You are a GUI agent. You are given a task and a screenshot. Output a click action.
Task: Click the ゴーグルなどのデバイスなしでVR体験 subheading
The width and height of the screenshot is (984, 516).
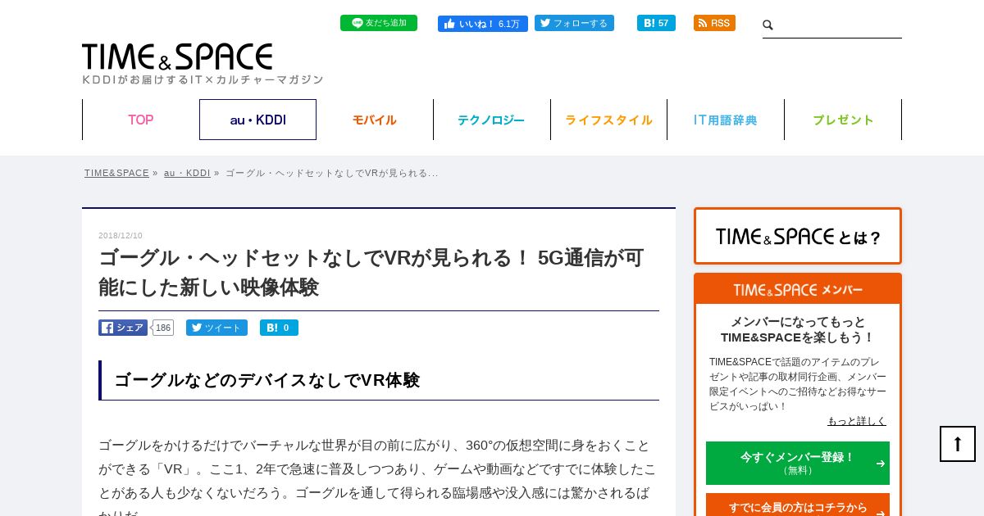click(x=267, y=380)
